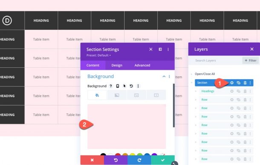Click the background help question mark icon
260x165 pixels.
coord(111,86)
